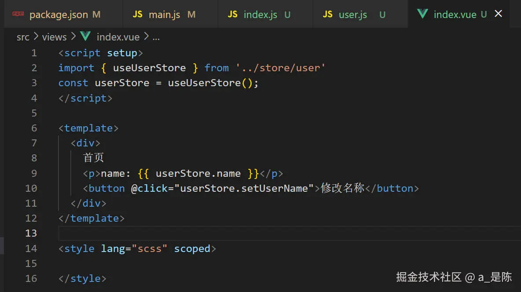Expand the views breadcrumb segment
The width and height of the screenshot is (521, 292).
tap(54, 37)
